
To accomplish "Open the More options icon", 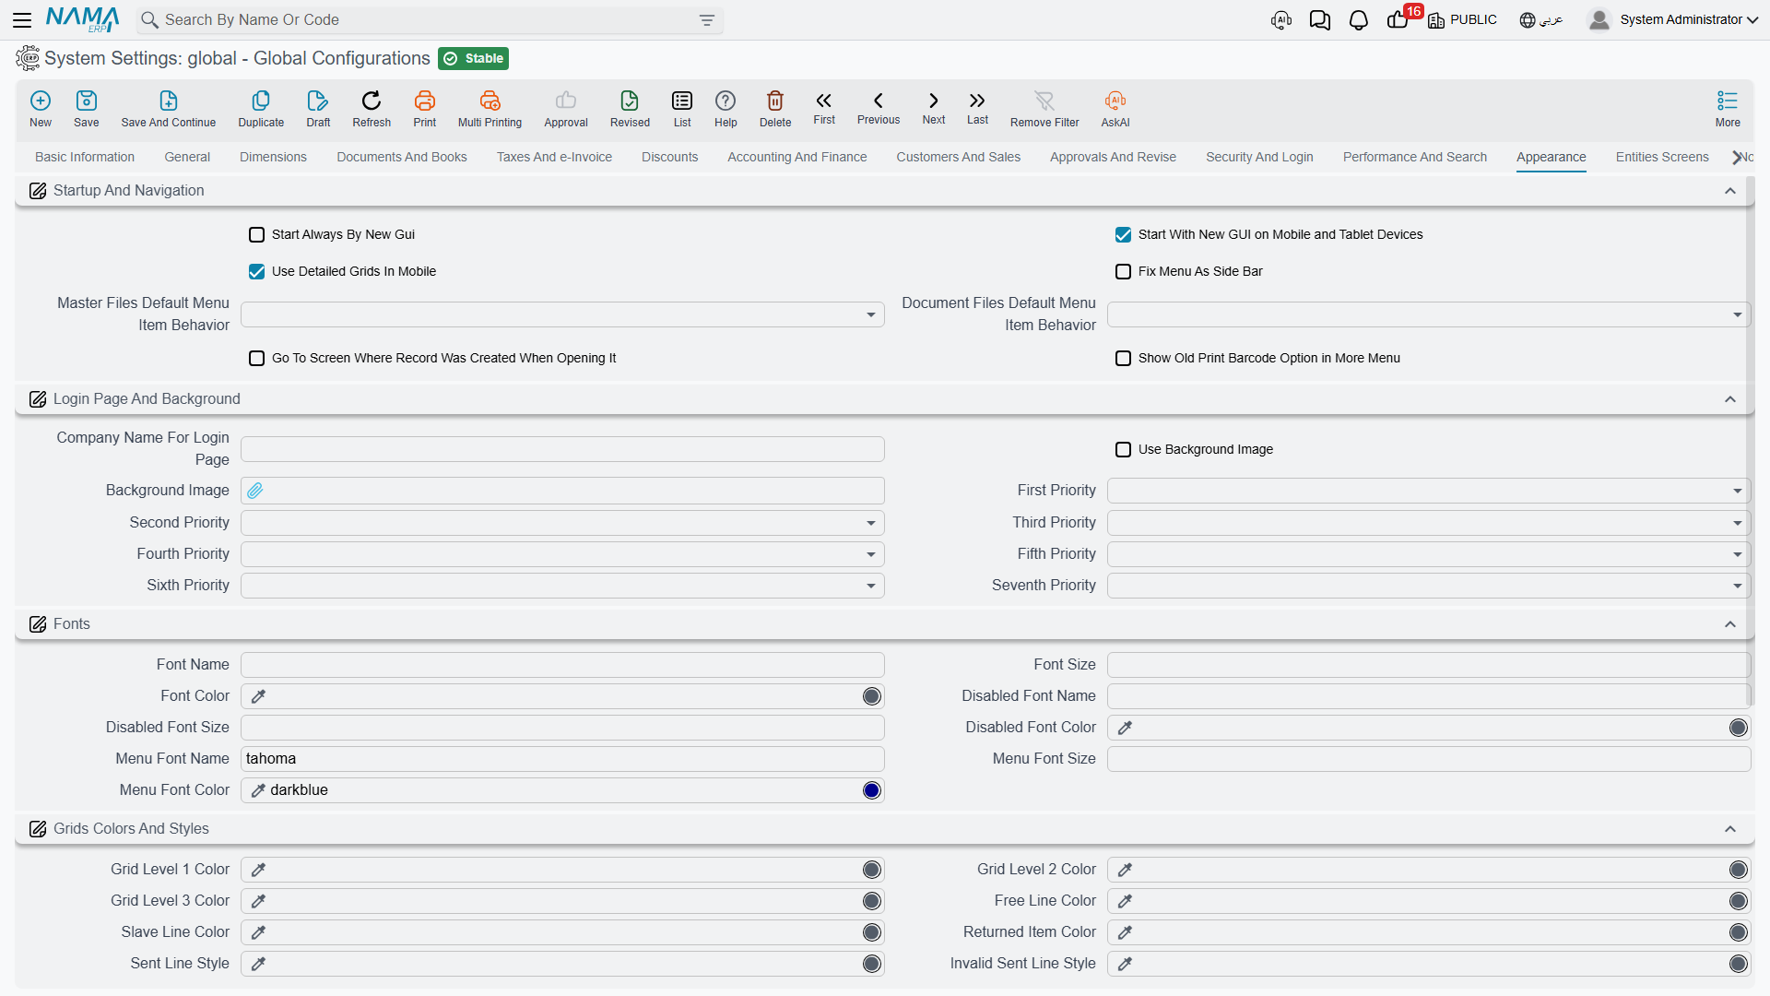I will point(1728,101).
